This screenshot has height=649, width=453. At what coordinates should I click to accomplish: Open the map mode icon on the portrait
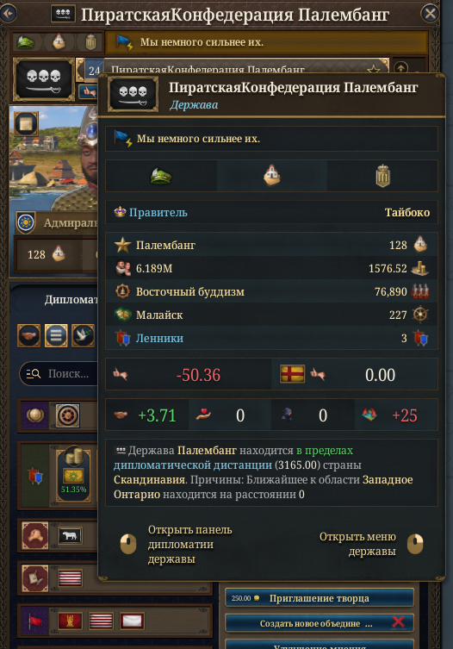[x=27, y=123]
